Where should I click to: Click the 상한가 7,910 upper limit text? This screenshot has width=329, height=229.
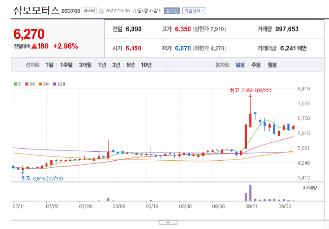(x=209, y=29)
